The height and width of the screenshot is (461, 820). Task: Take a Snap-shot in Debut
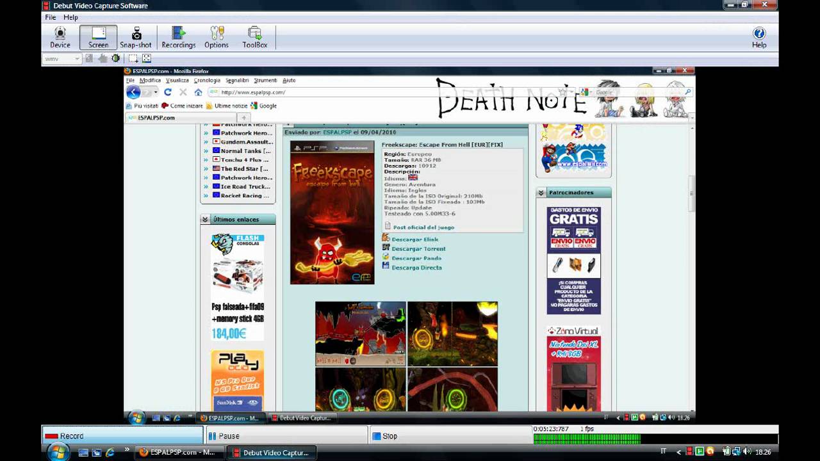(x=136, y=38)
